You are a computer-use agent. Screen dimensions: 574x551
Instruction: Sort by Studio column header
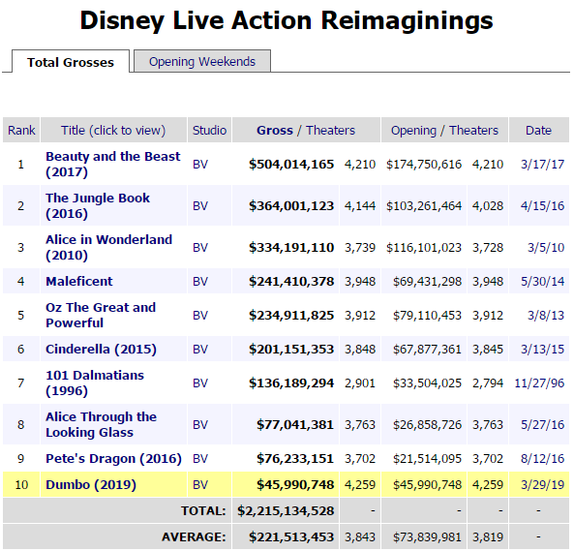[209, 130]
